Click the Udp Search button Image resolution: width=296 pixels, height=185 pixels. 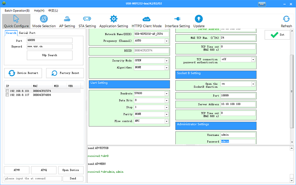50,55
